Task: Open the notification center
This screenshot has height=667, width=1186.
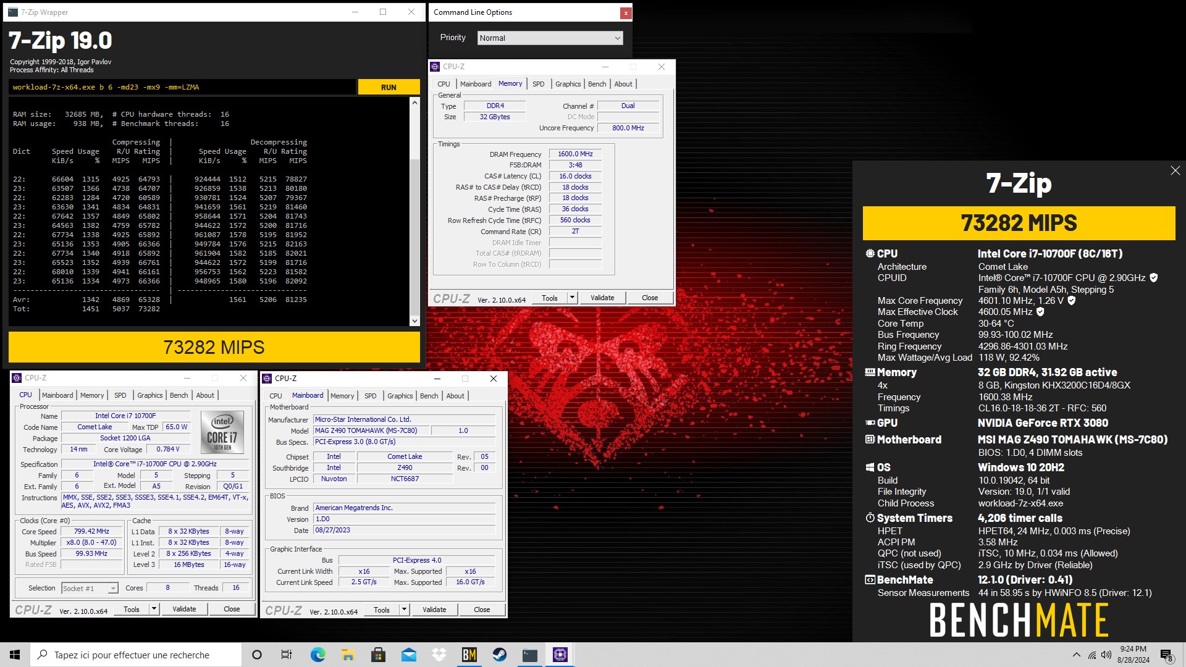Action: pos(1167,655)
